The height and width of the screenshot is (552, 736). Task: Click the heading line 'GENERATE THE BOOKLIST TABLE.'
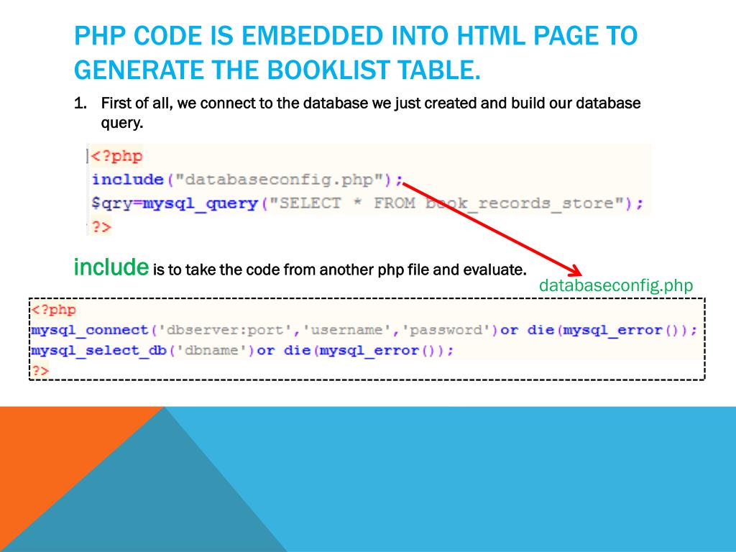277,70
